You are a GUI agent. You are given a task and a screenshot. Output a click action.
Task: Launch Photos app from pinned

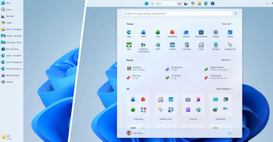tap(230, 34)
